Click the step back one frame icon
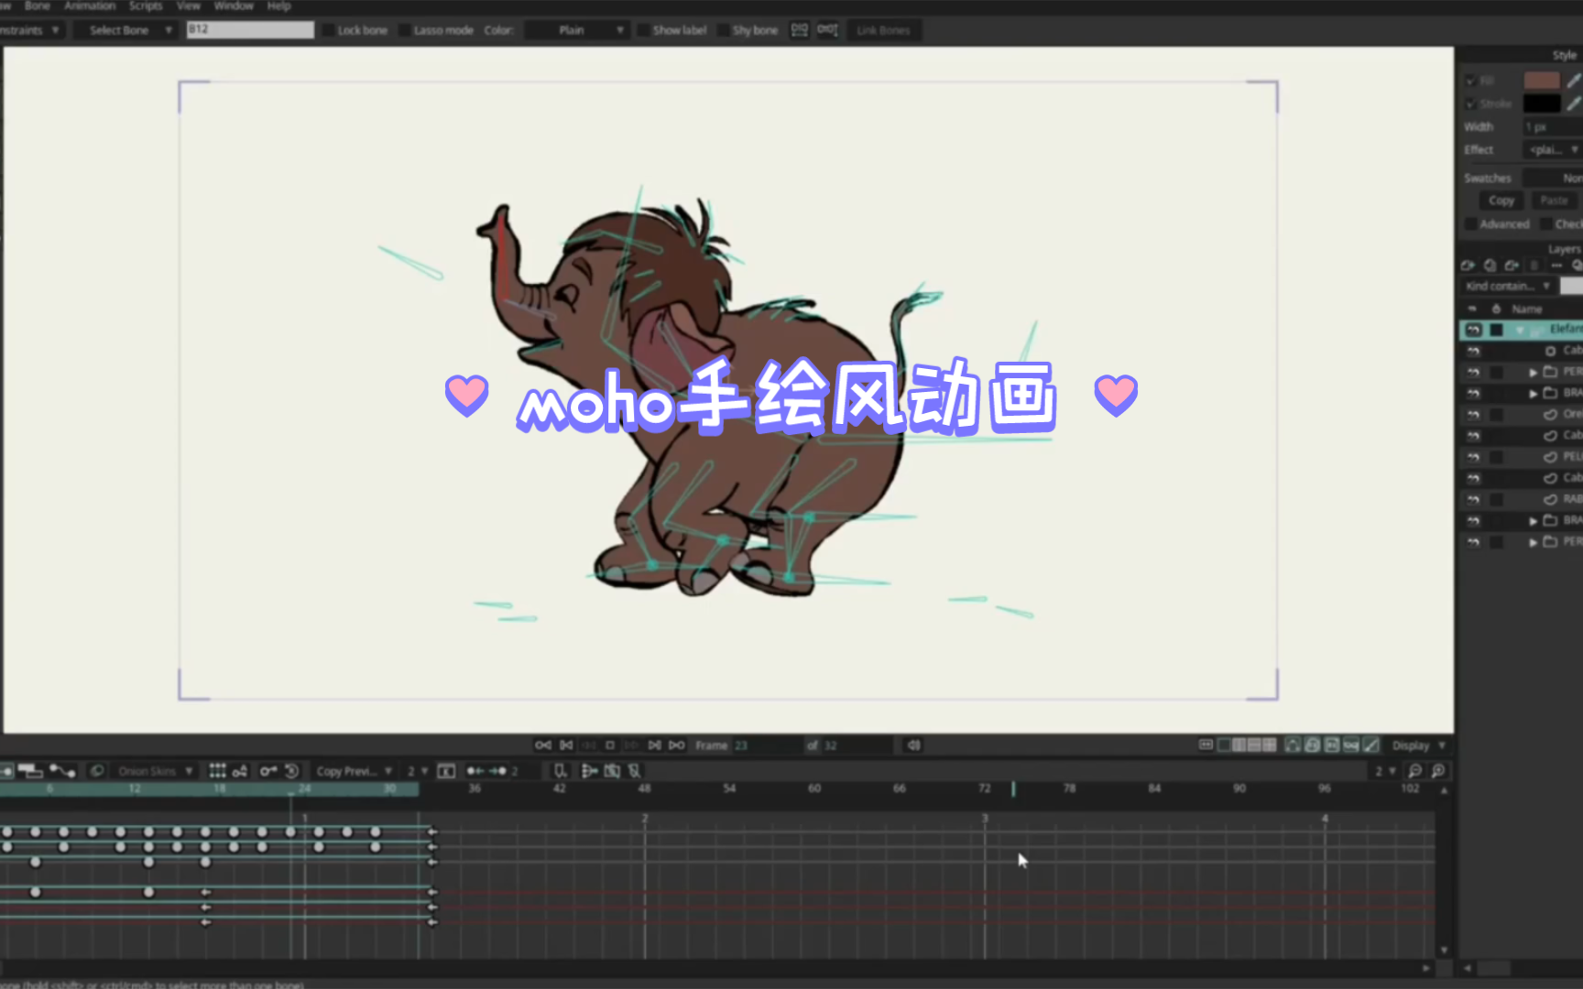The height and width of the screenshot is (989, 1583). [x=566, y=745]
